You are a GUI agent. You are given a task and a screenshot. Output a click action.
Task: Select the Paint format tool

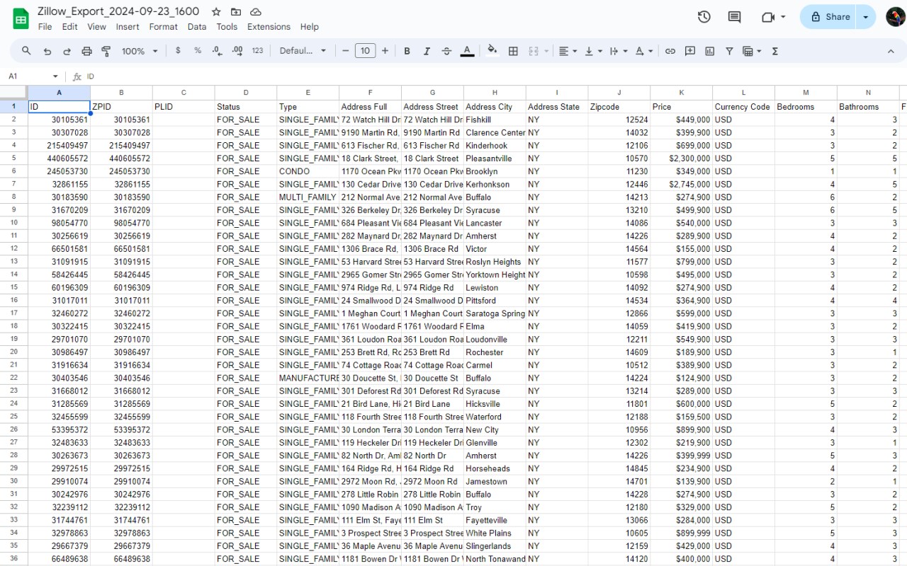[x=106, y=51]
